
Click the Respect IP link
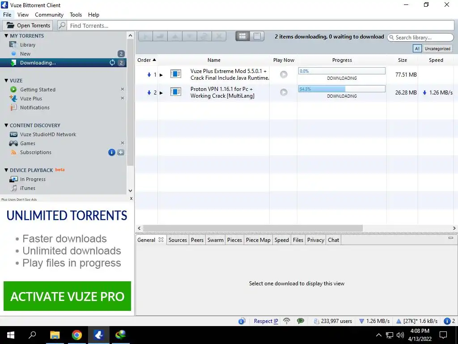click(x=266, y=321)
